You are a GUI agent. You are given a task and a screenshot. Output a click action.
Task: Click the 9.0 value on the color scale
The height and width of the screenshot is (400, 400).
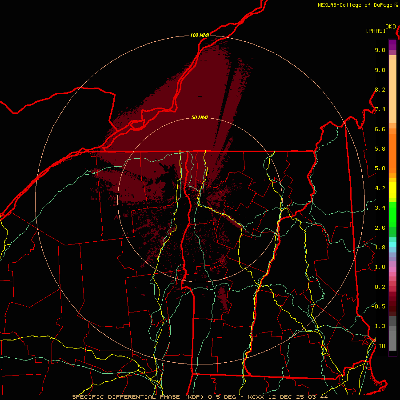[x=380, y=70]
